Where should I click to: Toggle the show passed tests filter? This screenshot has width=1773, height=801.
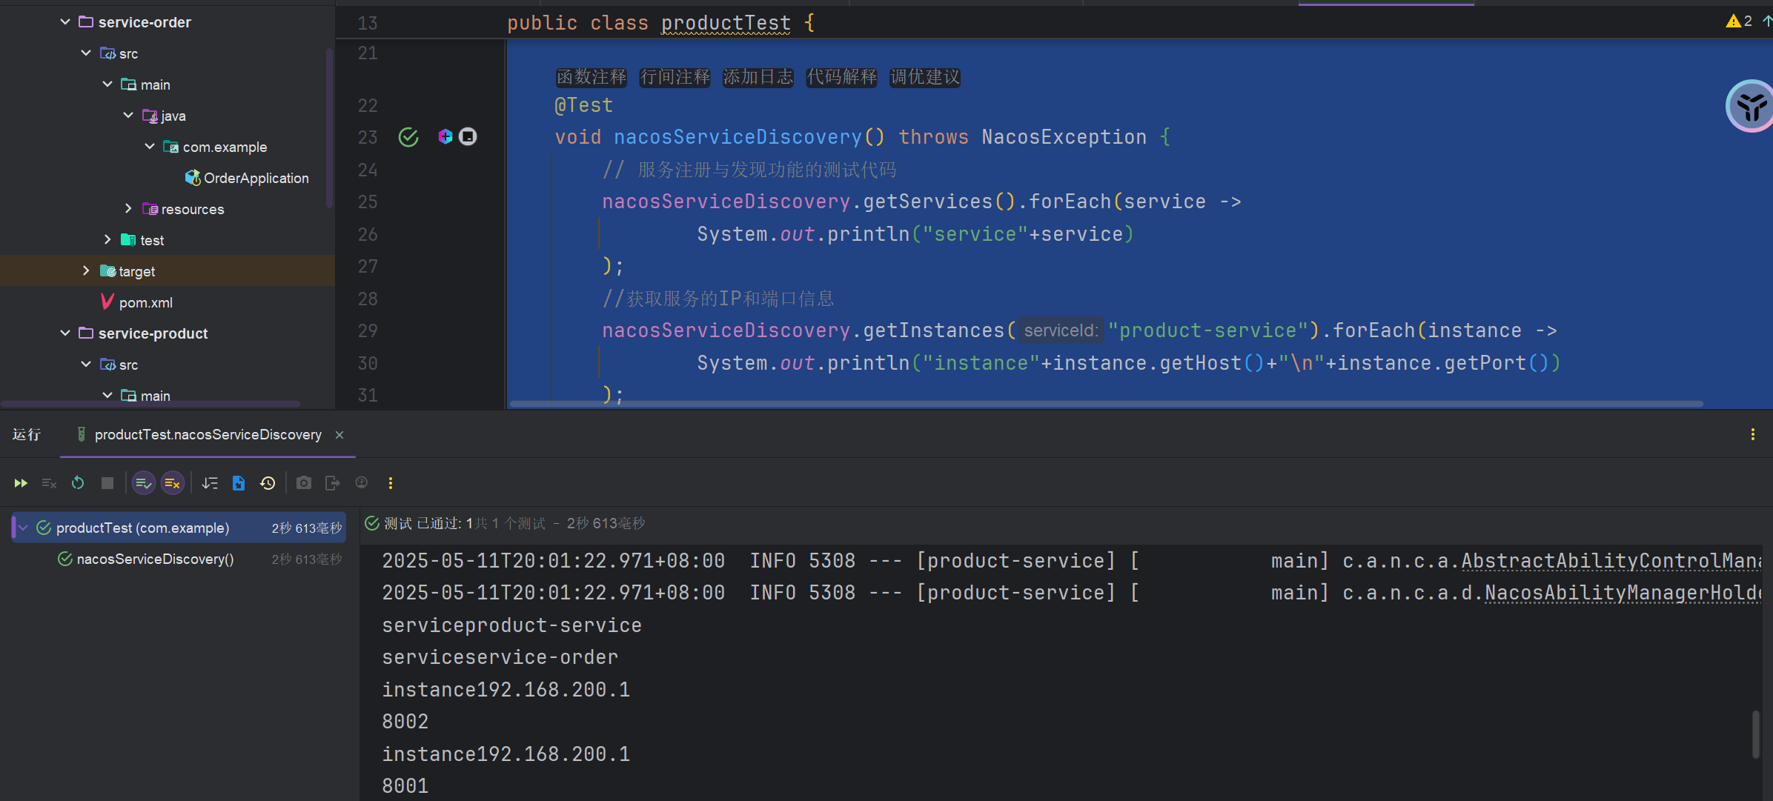[143, 483]
